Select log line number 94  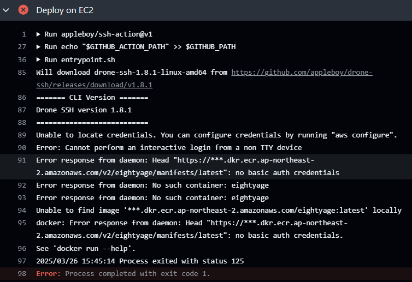pyautogui.click(x=22, y=211)
